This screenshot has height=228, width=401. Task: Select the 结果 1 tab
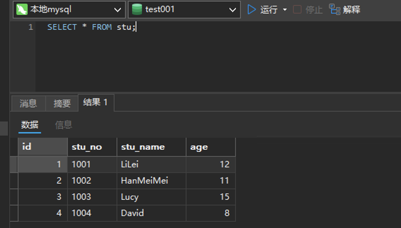[x=95, y=103]
